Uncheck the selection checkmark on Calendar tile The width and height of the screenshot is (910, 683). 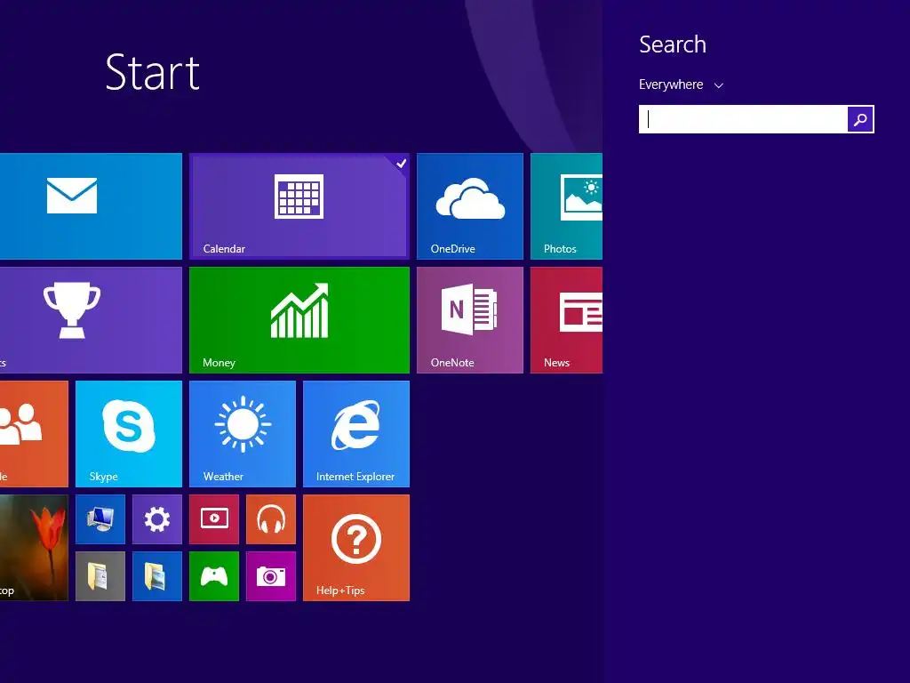coord(401,164)
